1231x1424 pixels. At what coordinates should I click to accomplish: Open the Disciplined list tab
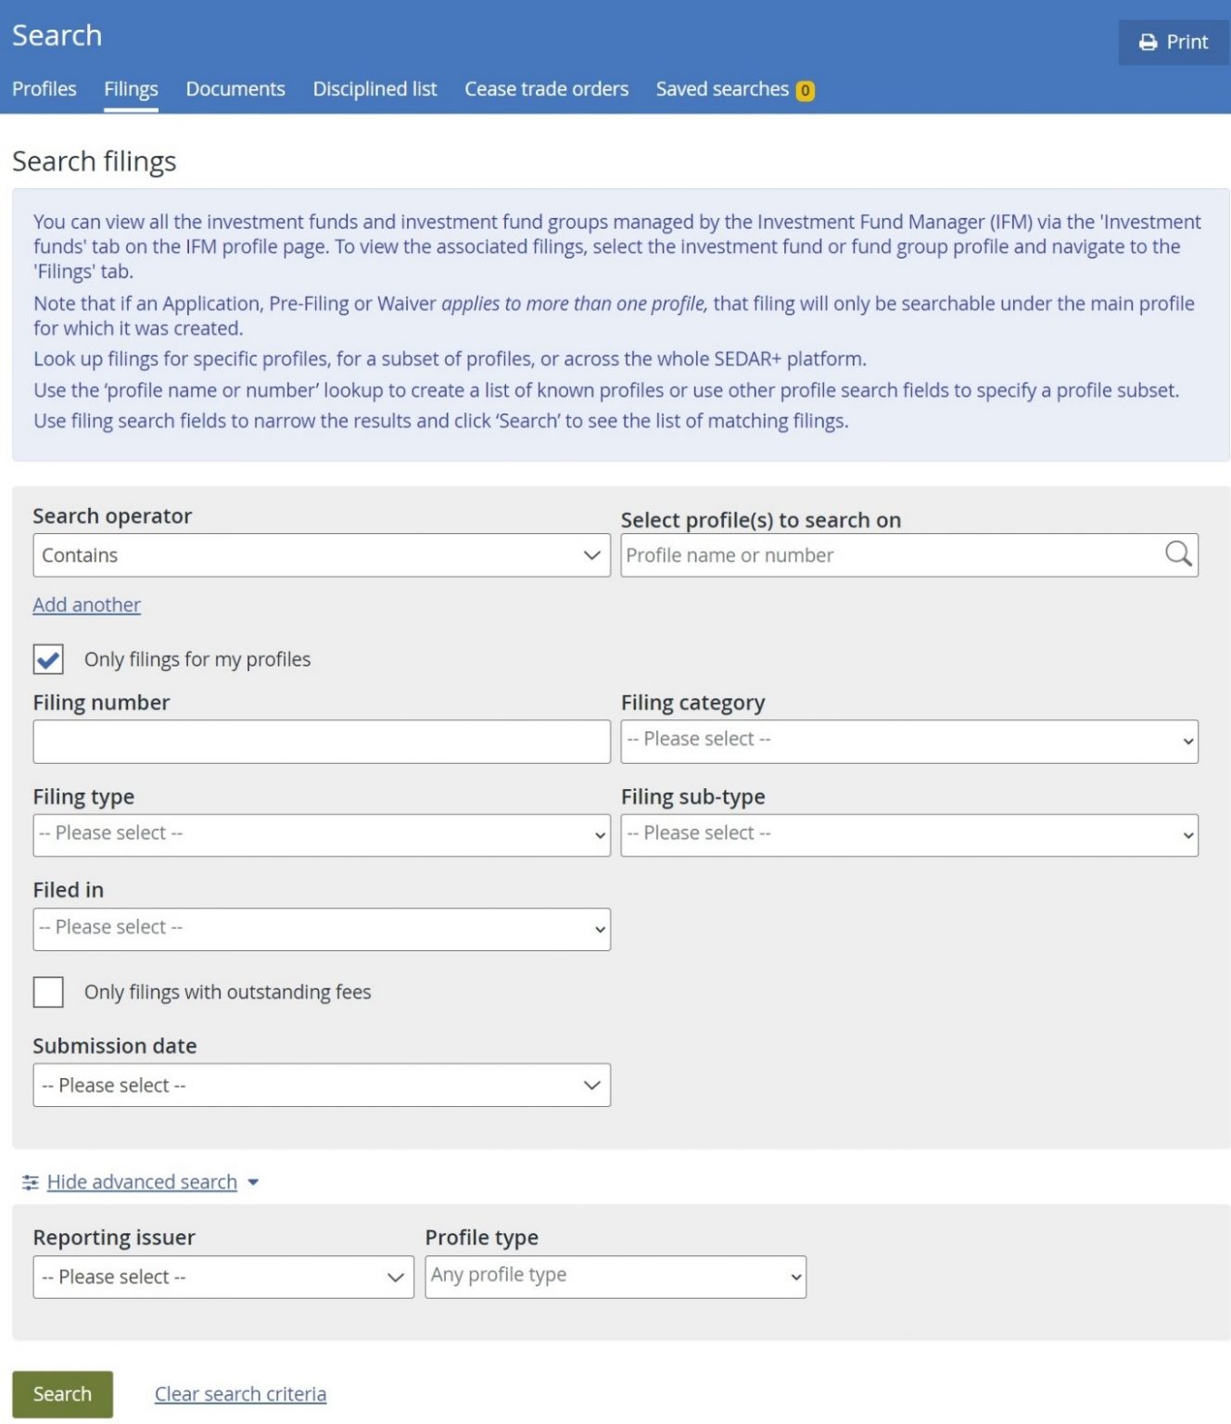click(374, 89)
